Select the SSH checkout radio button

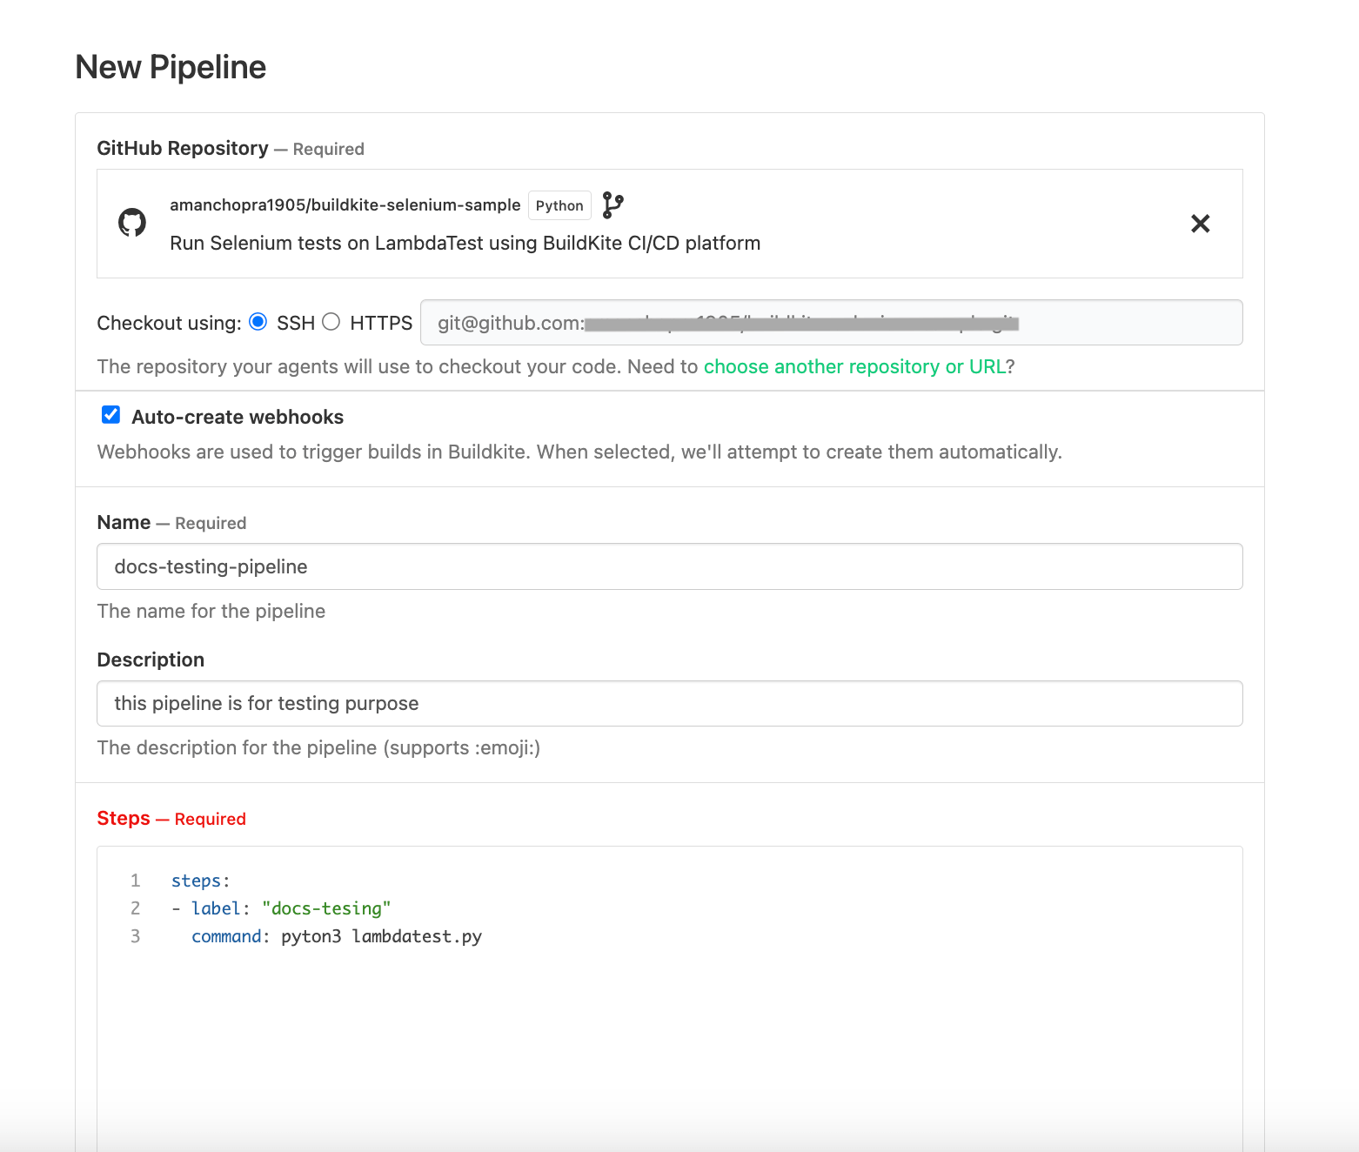pos(258,321)
